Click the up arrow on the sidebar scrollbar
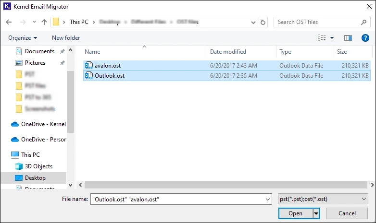Screen dimensions: 376x223 pyautogui.click(x=70, y=50)
